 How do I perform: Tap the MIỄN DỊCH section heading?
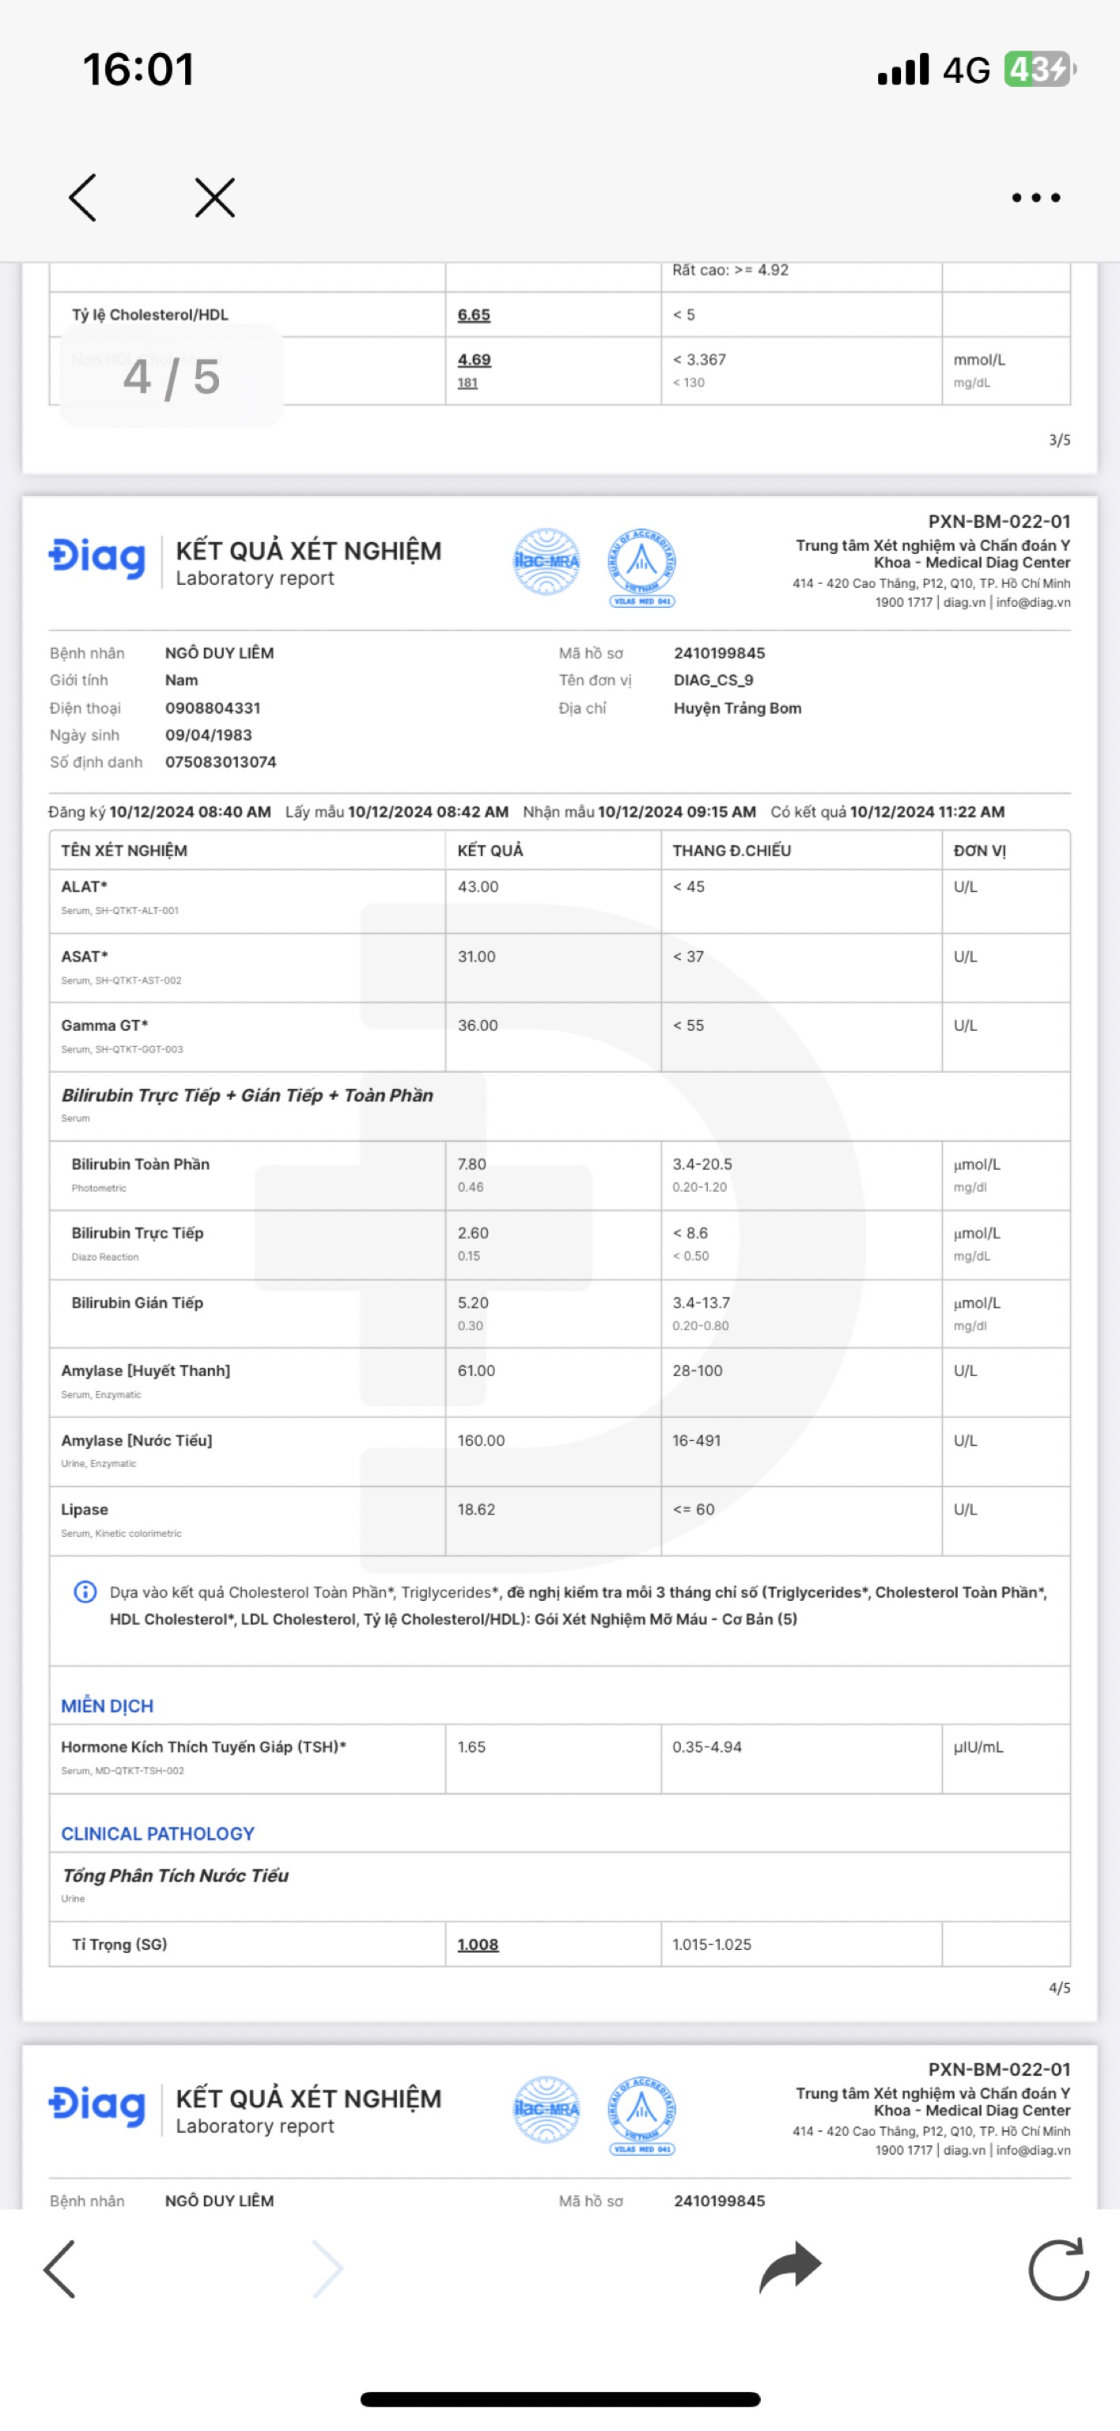point(107,1706)
